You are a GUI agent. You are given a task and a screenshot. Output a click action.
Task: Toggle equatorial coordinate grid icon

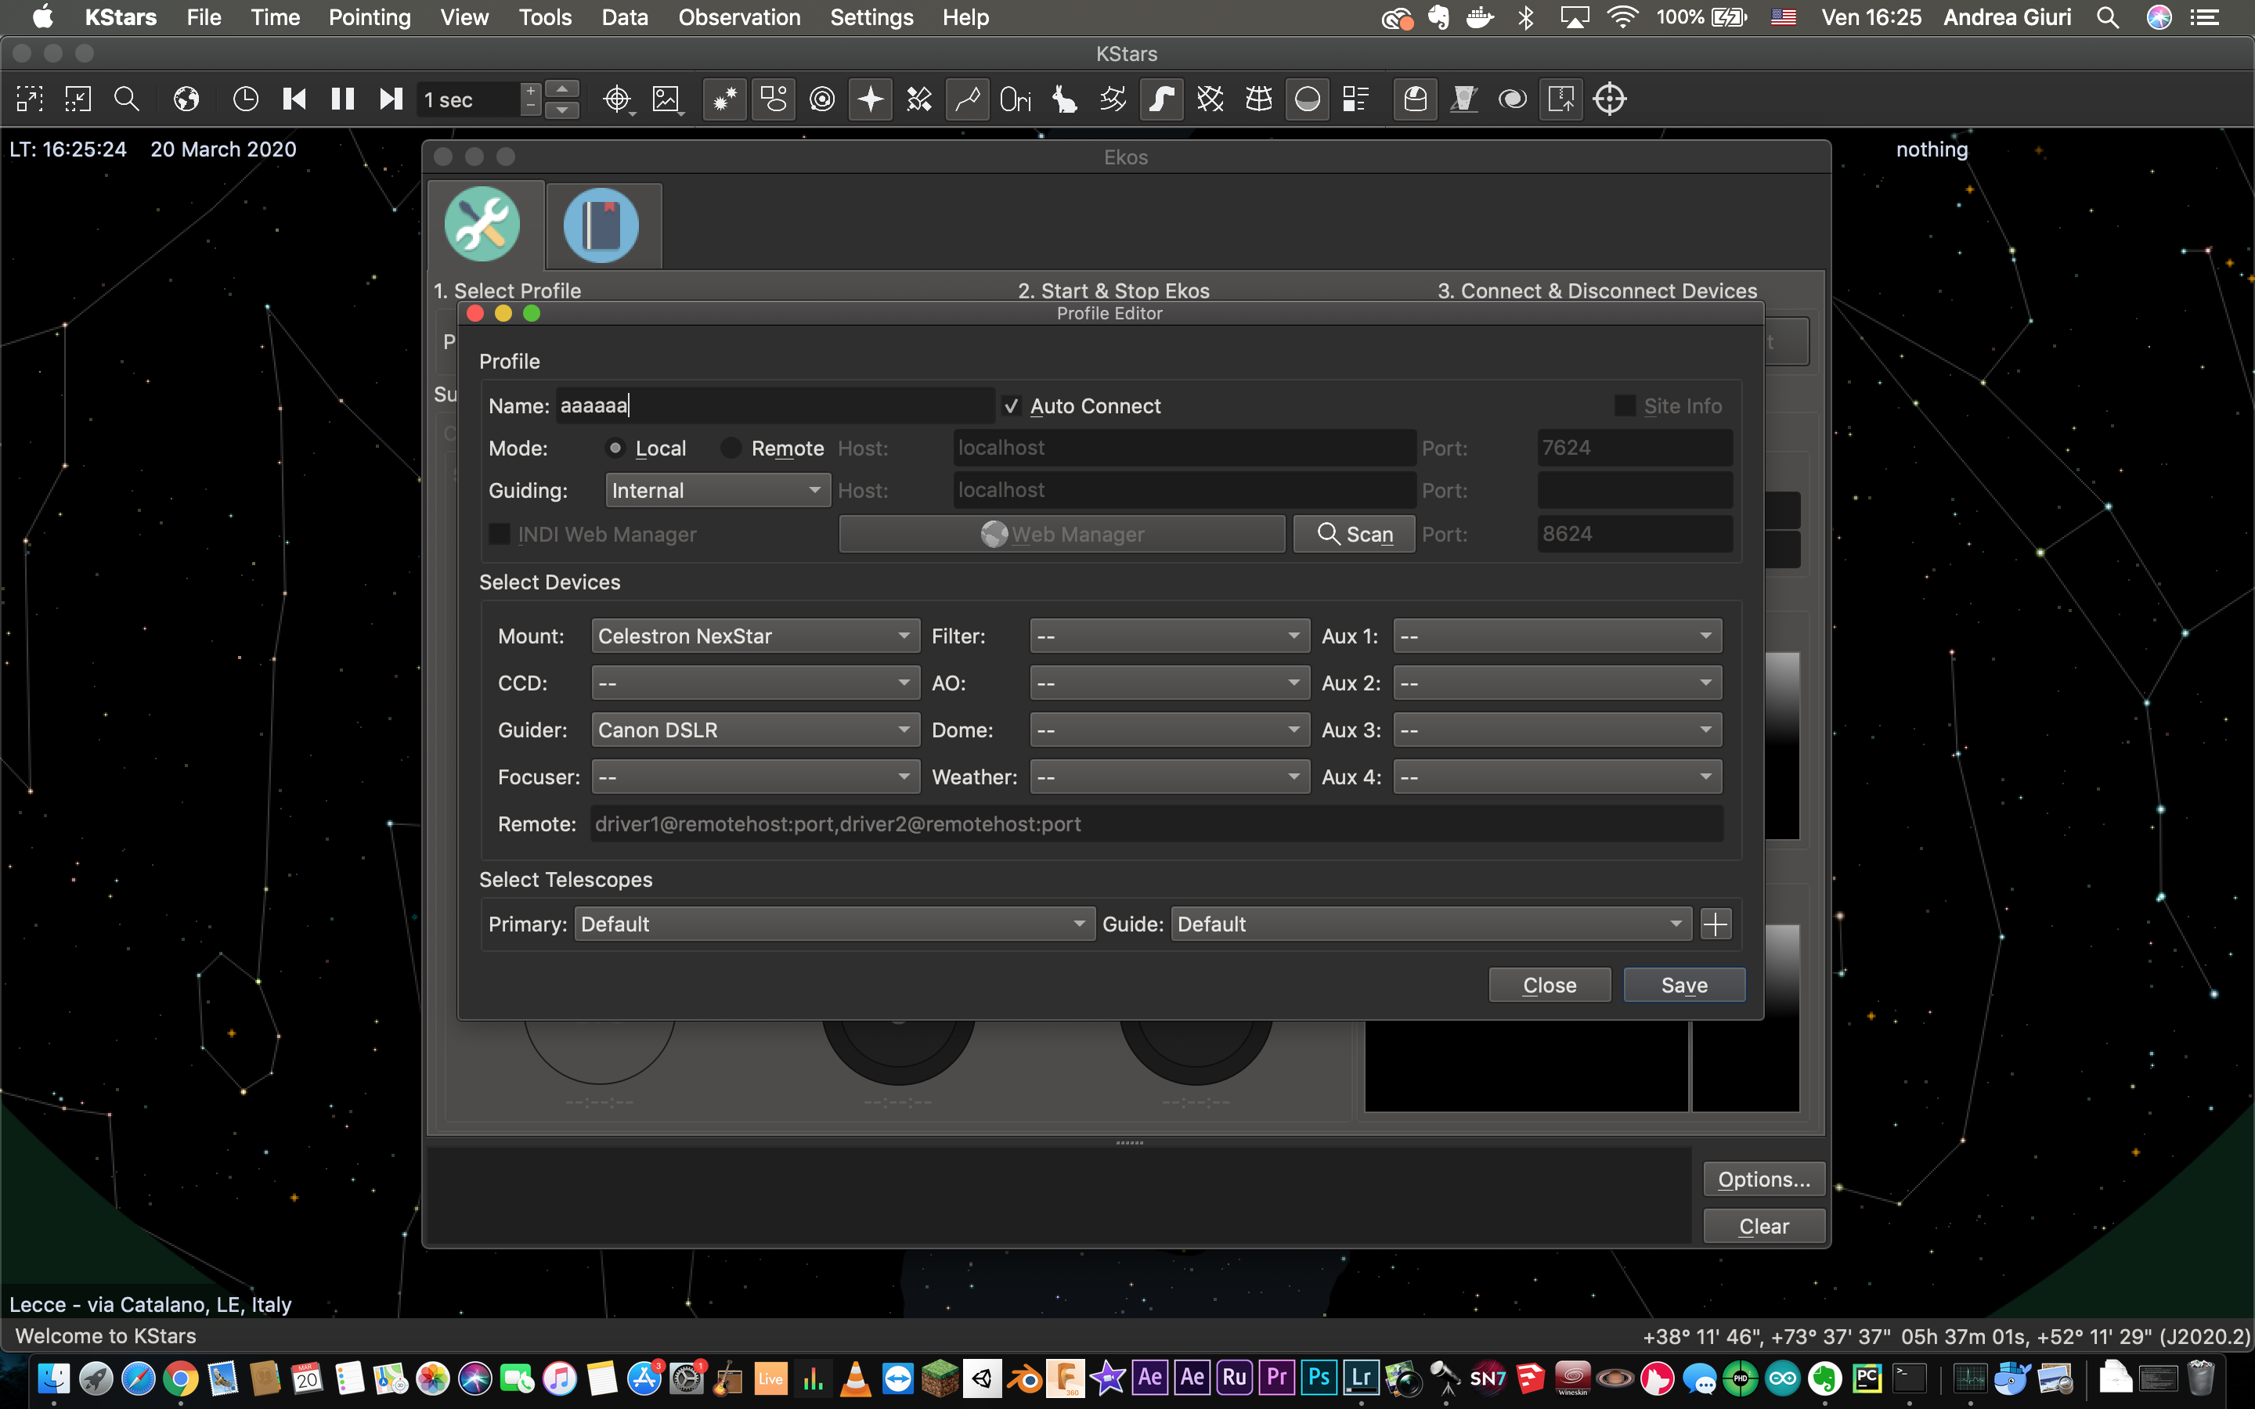(x=1210, y=99)
